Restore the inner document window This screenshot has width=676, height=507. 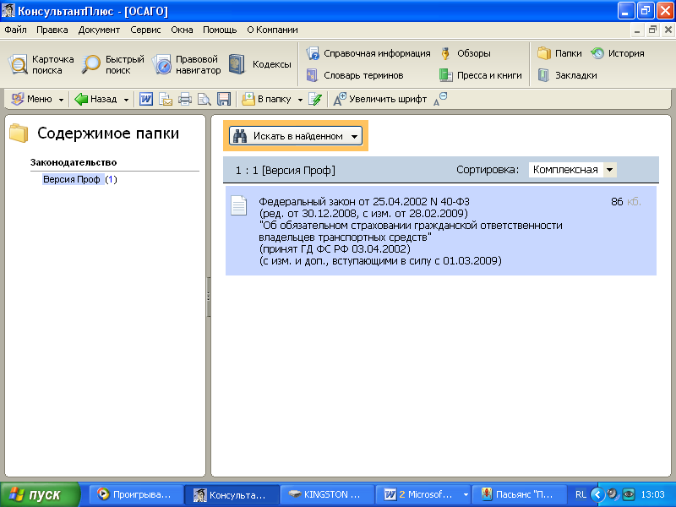[652, 30]
